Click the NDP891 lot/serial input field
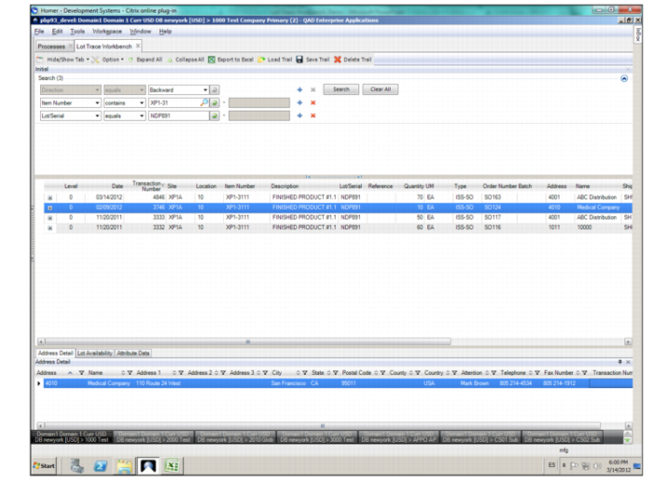This screenshot has height=482, width=653. 179,116
